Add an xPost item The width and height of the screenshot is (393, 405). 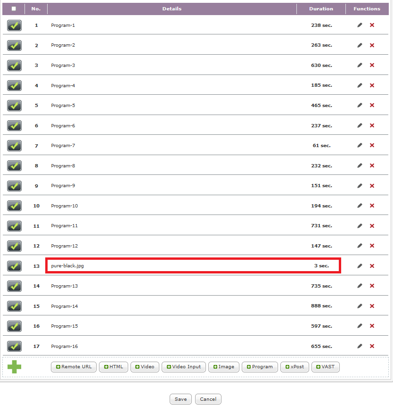295,367
